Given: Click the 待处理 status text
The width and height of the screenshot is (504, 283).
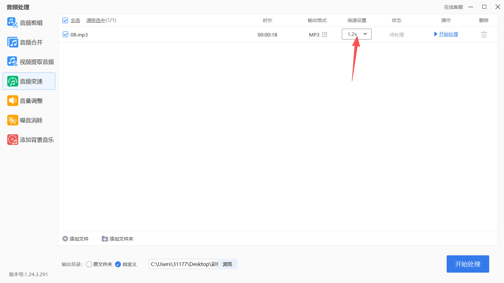Looking at the screenshot, I should [x=397, y=35].
